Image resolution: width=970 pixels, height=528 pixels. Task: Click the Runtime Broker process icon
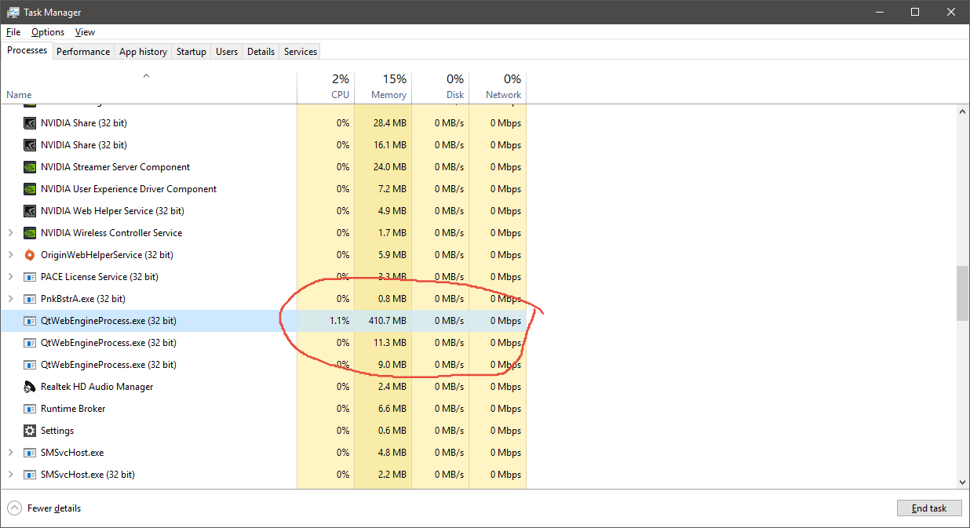point(29,408)
